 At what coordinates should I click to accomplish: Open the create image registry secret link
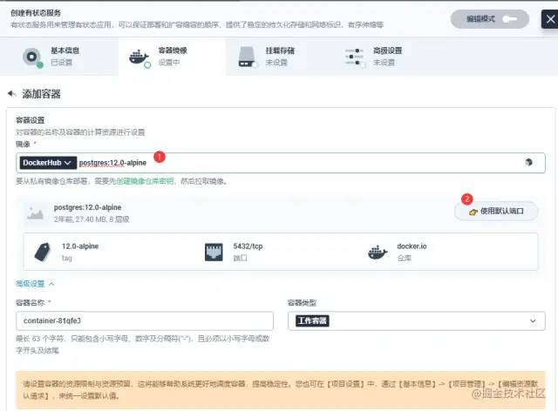pos(146,181)
